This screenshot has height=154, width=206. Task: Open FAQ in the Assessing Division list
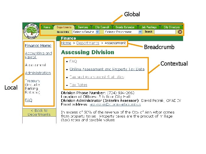(x=73, y=61)
